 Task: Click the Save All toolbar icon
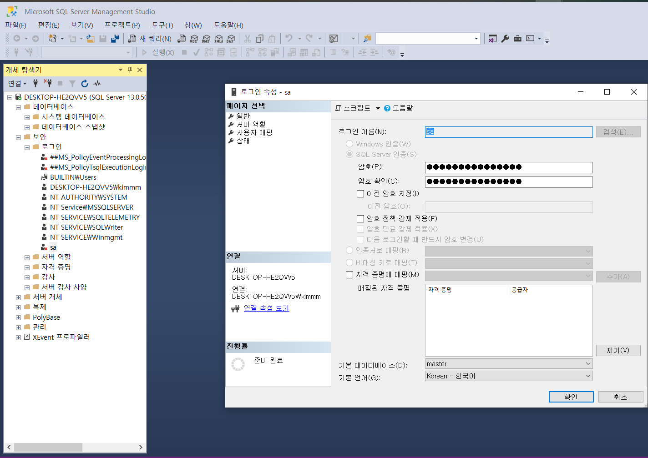(115, 39)
